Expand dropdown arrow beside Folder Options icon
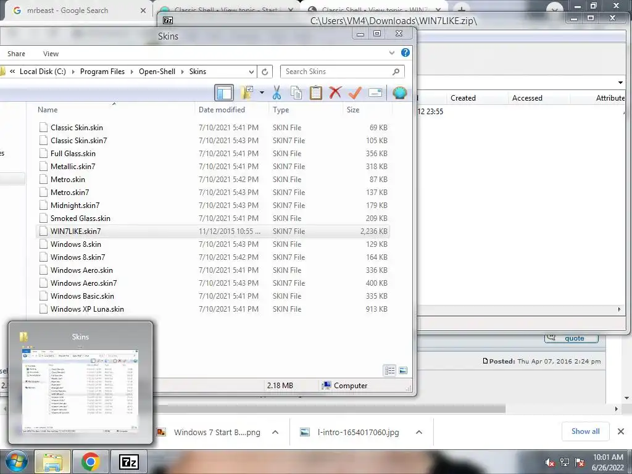The height and width of the screenshot is (474, 632). (262, 93)
